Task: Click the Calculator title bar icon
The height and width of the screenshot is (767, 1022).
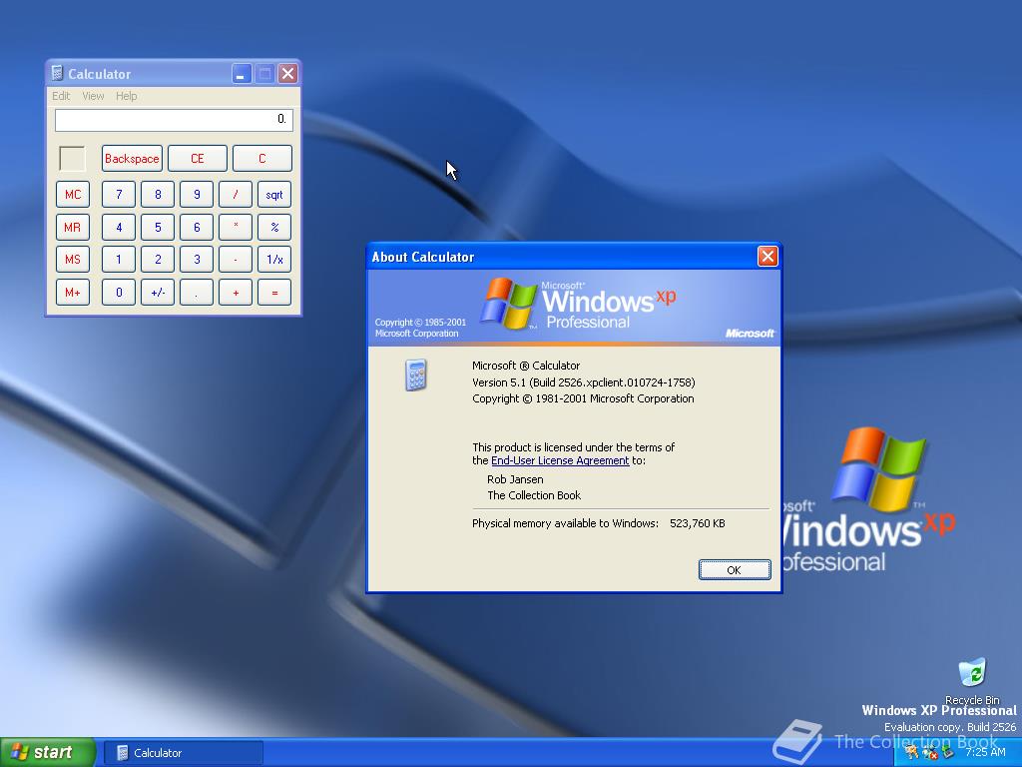Action: [57, 73]
